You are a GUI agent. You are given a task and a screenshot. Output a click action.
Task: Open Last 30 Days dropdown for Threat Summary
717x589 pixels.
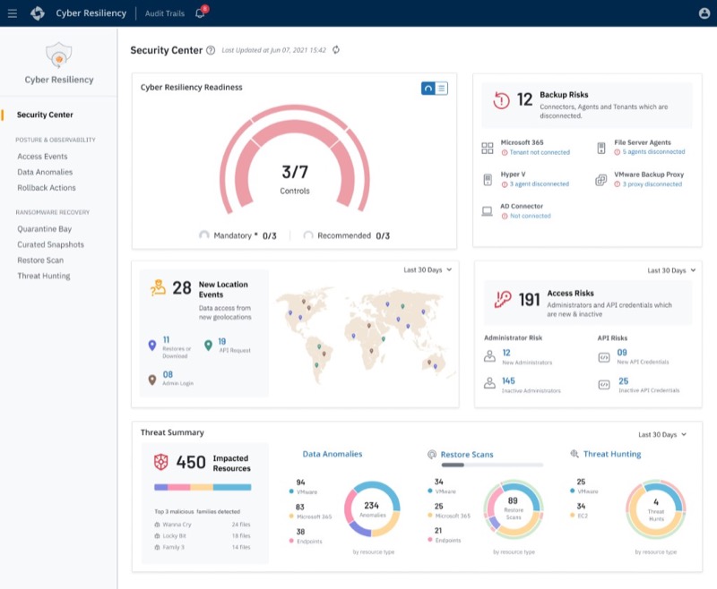[x=662, y=435]
